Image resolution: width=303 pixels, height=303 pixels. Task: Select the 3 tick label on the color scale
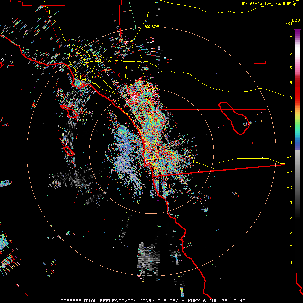tap(291, 98)
